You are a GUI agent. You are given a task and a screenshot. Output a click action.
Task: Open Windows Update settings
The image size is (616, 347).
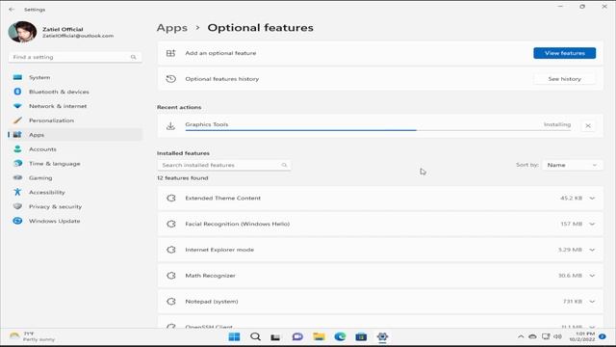pos(75,221)
